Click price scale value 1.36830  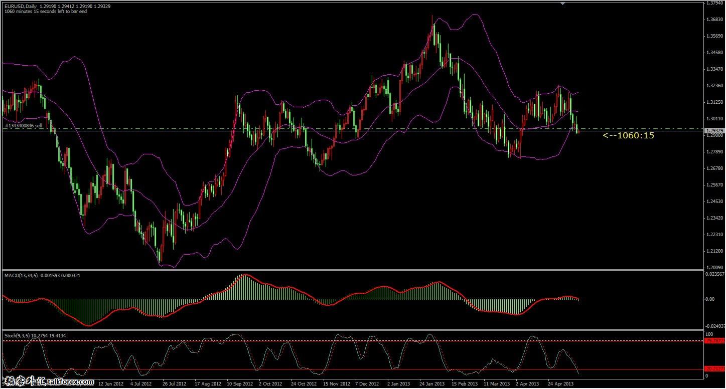(x=714, y=20)
